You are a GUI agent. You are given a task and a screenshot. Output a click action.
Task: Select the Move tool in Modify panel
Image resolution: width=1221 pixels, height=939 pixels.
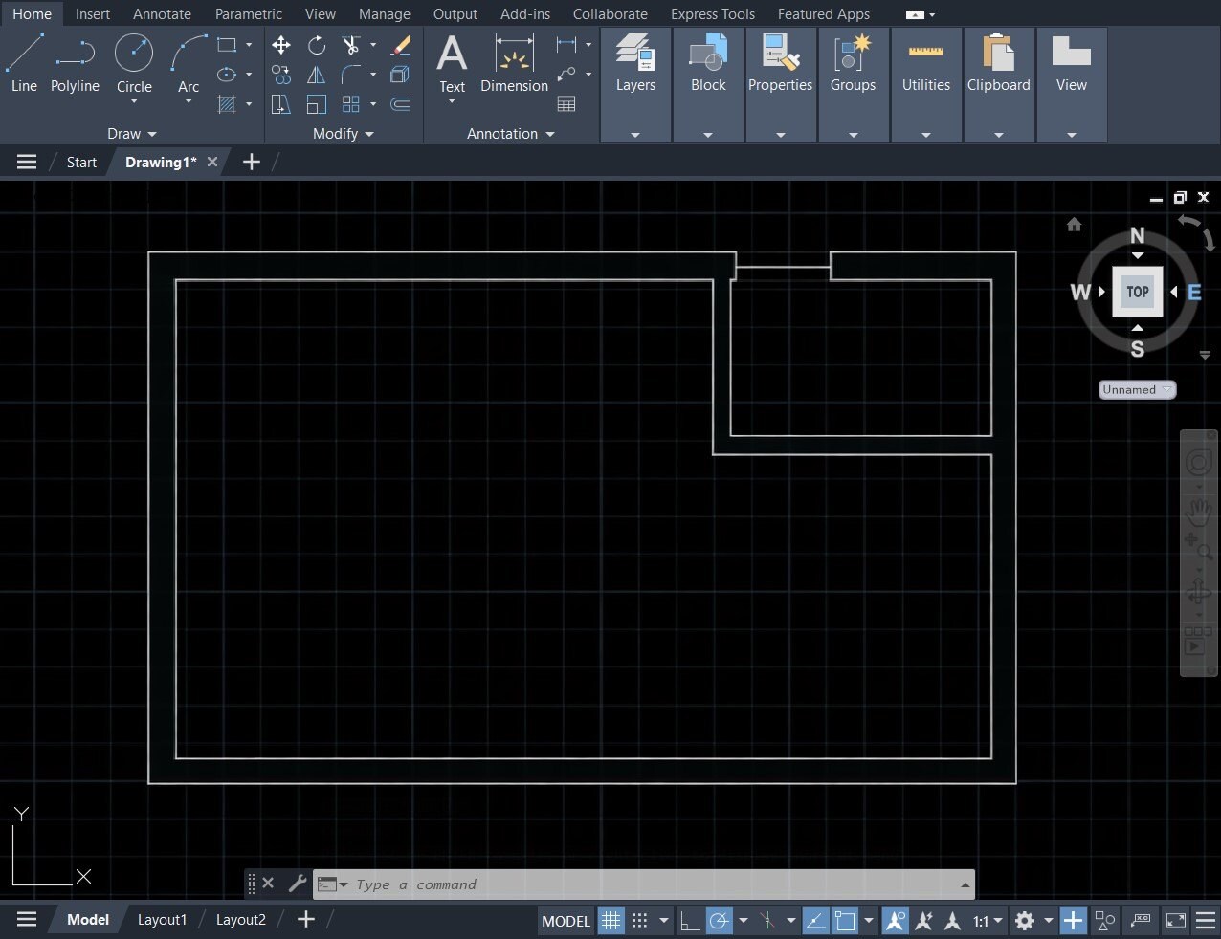tap(281, 45)
